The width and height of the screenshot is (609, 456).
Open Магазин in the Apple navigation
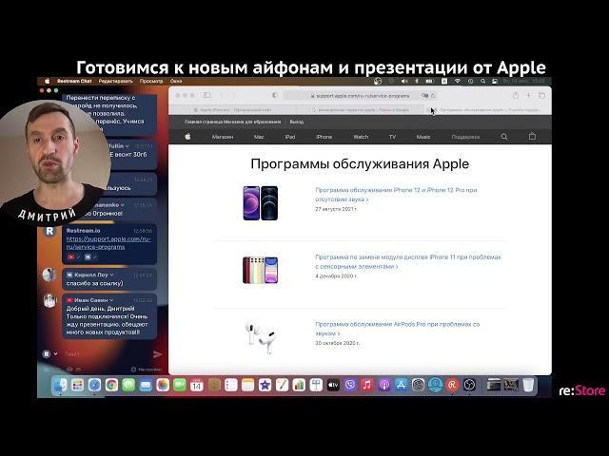tap(223, 137)
